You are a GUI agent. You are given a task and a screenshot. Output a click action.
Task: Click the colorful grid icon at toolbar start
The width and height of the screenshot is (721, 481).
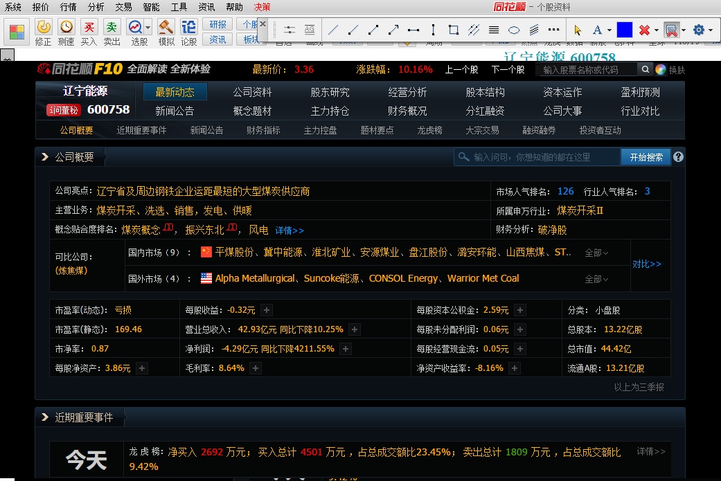click(x=17, y=32)
